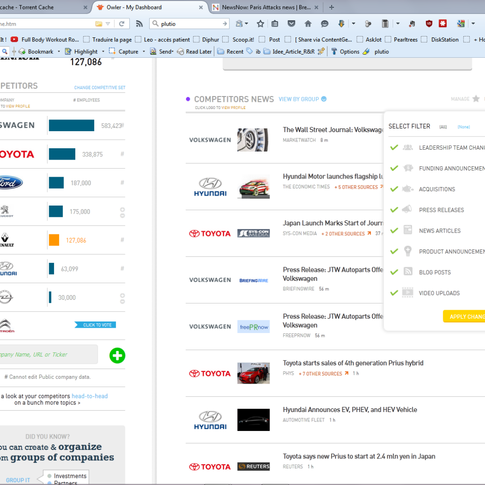Uncheck the Blog Posts filter

pyautogui.click(x=394, y=272)
